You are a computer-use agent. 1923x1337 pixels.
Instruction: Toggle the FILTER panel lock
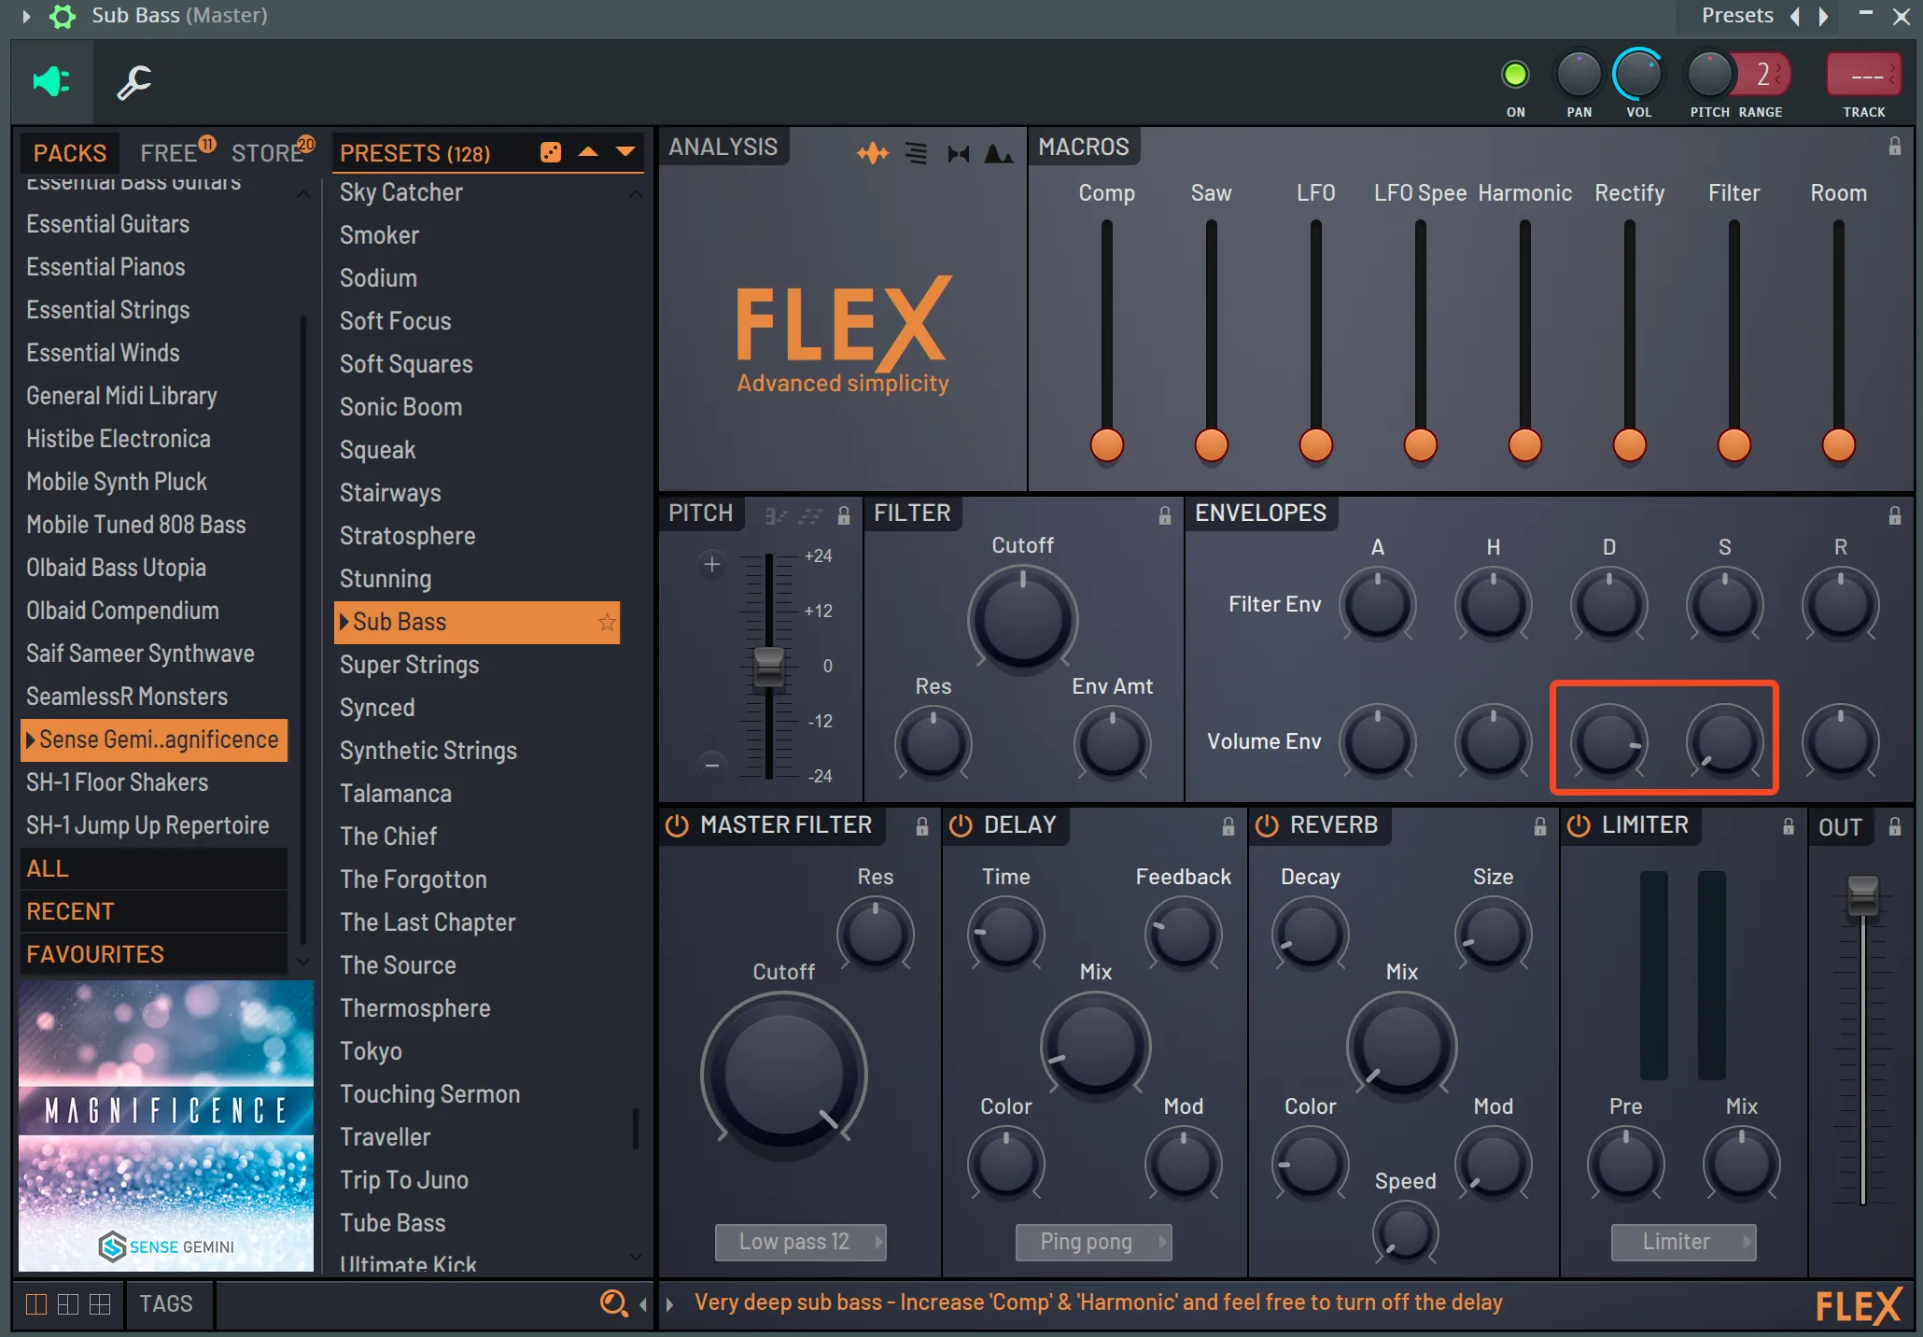pyautogui.click(x=1165, y=515)
